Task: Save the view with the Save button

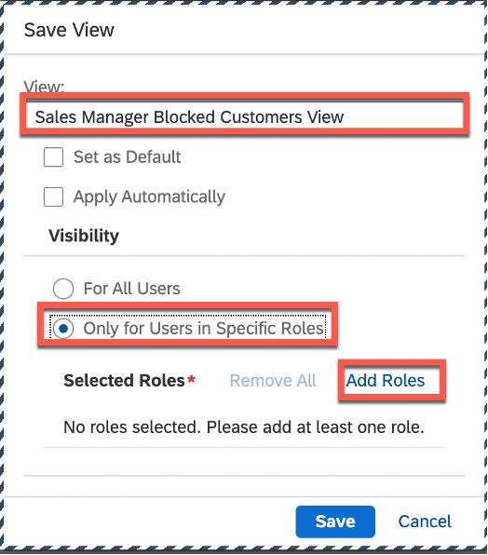Action: [335, 521]
